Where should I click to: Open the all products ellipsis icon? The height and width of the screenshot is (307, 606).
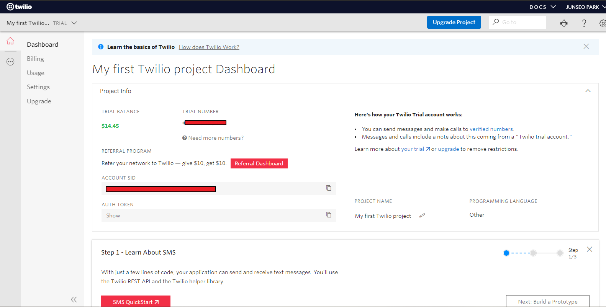coord(10,62)
